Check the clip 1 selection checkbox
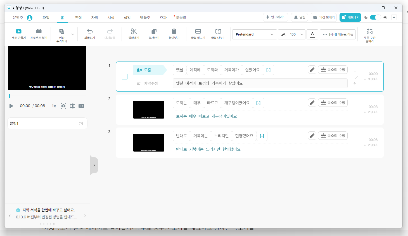408x236 pixels. 125,77
